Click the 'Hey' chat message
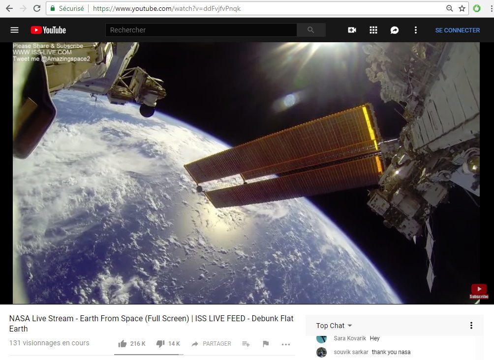 click(x=374, y=338)
